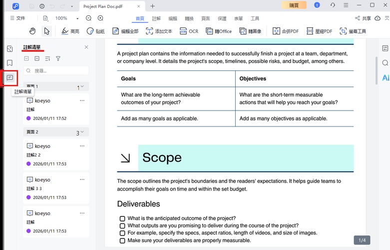390x250 pixels.
Task: Click the 共享 share button
Action: pyautogui.click(x=363, y=18)
